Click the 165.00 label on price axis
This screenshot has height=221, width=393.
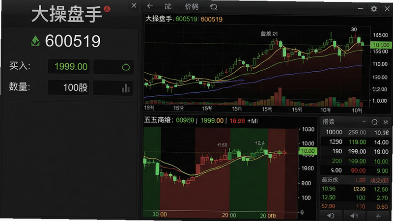tap(380, 35)
